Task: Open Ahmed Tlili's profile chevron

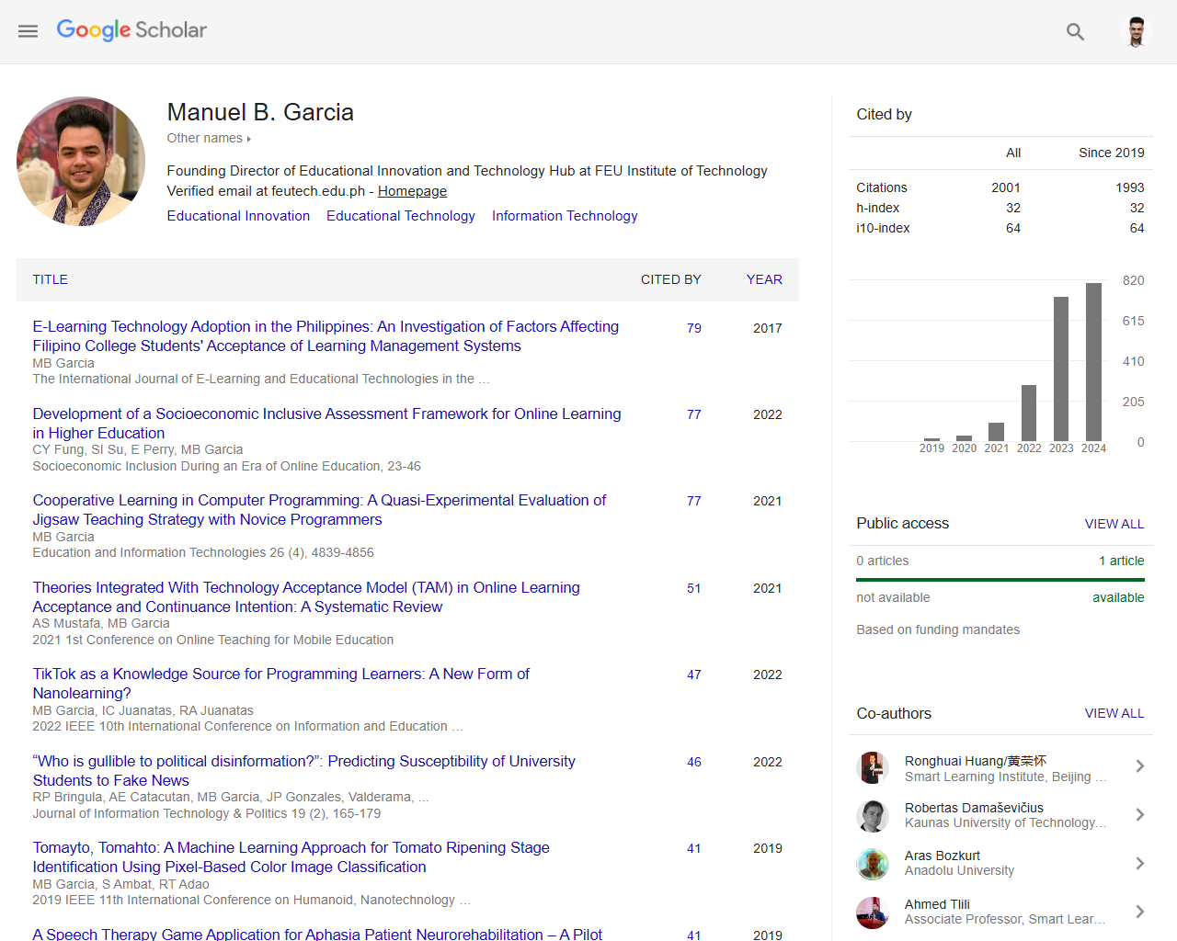Action: click(1140, 912)
